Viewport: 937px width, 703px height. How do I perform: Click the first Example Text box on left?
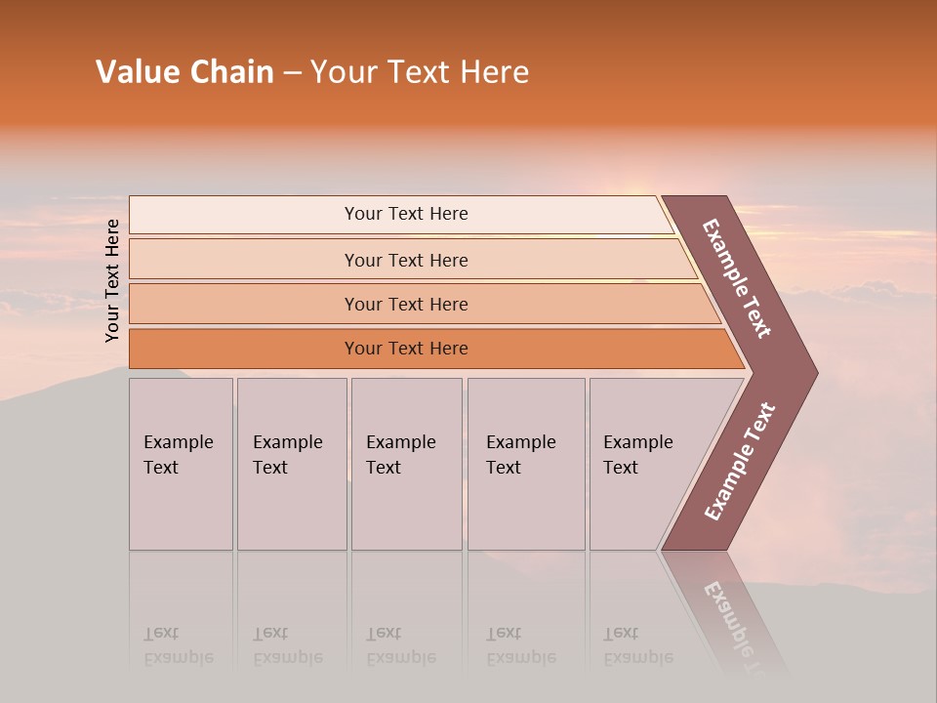[x=182, y=464]
